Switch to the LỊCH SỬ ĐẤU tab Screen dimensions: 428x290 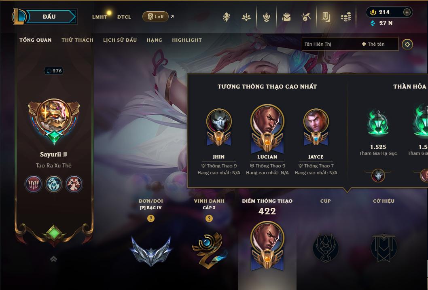tap(120, 40)
